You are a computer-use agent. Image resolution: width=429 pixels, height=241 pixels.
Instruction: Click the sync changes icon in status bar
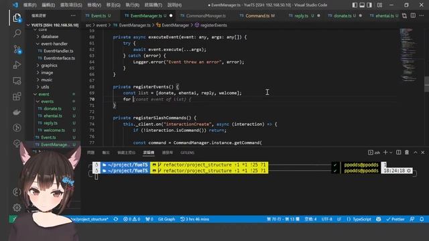point(116,219)
